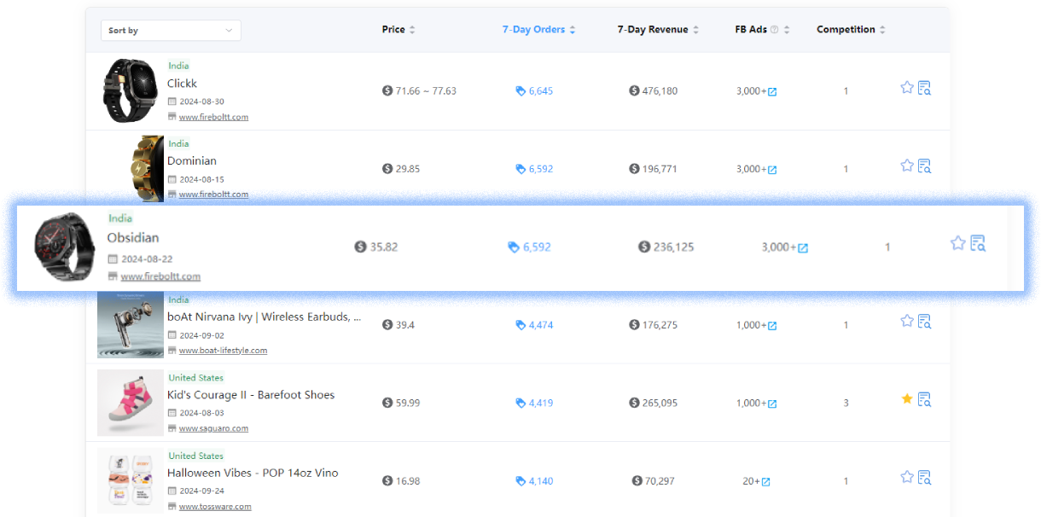Screen dimensions: 1041x517
Task: Open FB Ads 20+ external link for Halloween Vibes
Action: [x=765, y=482]
